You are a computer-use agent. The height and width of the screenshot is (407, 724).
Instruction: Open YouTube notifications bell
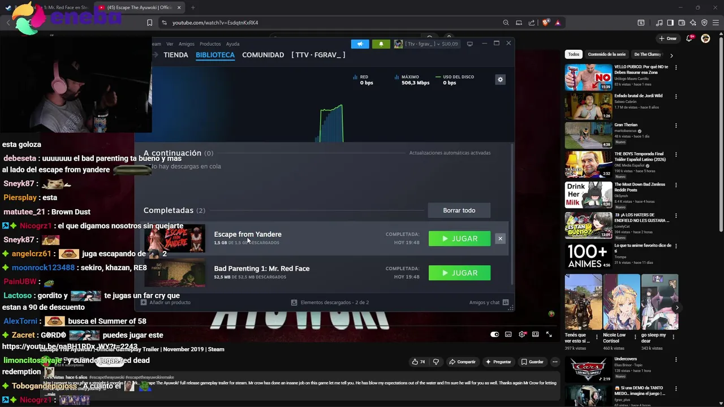[689, 38]
